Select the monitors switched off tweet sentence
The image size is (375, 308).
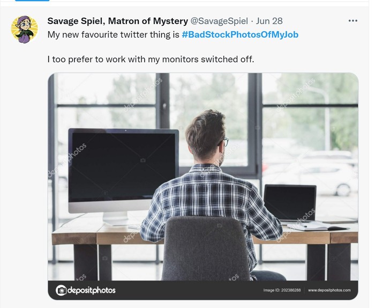pos(151,59)
